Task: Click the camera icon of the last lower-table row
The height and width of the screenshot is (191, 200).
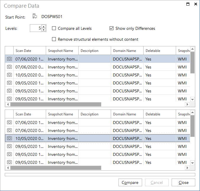Action: [9, 162]
